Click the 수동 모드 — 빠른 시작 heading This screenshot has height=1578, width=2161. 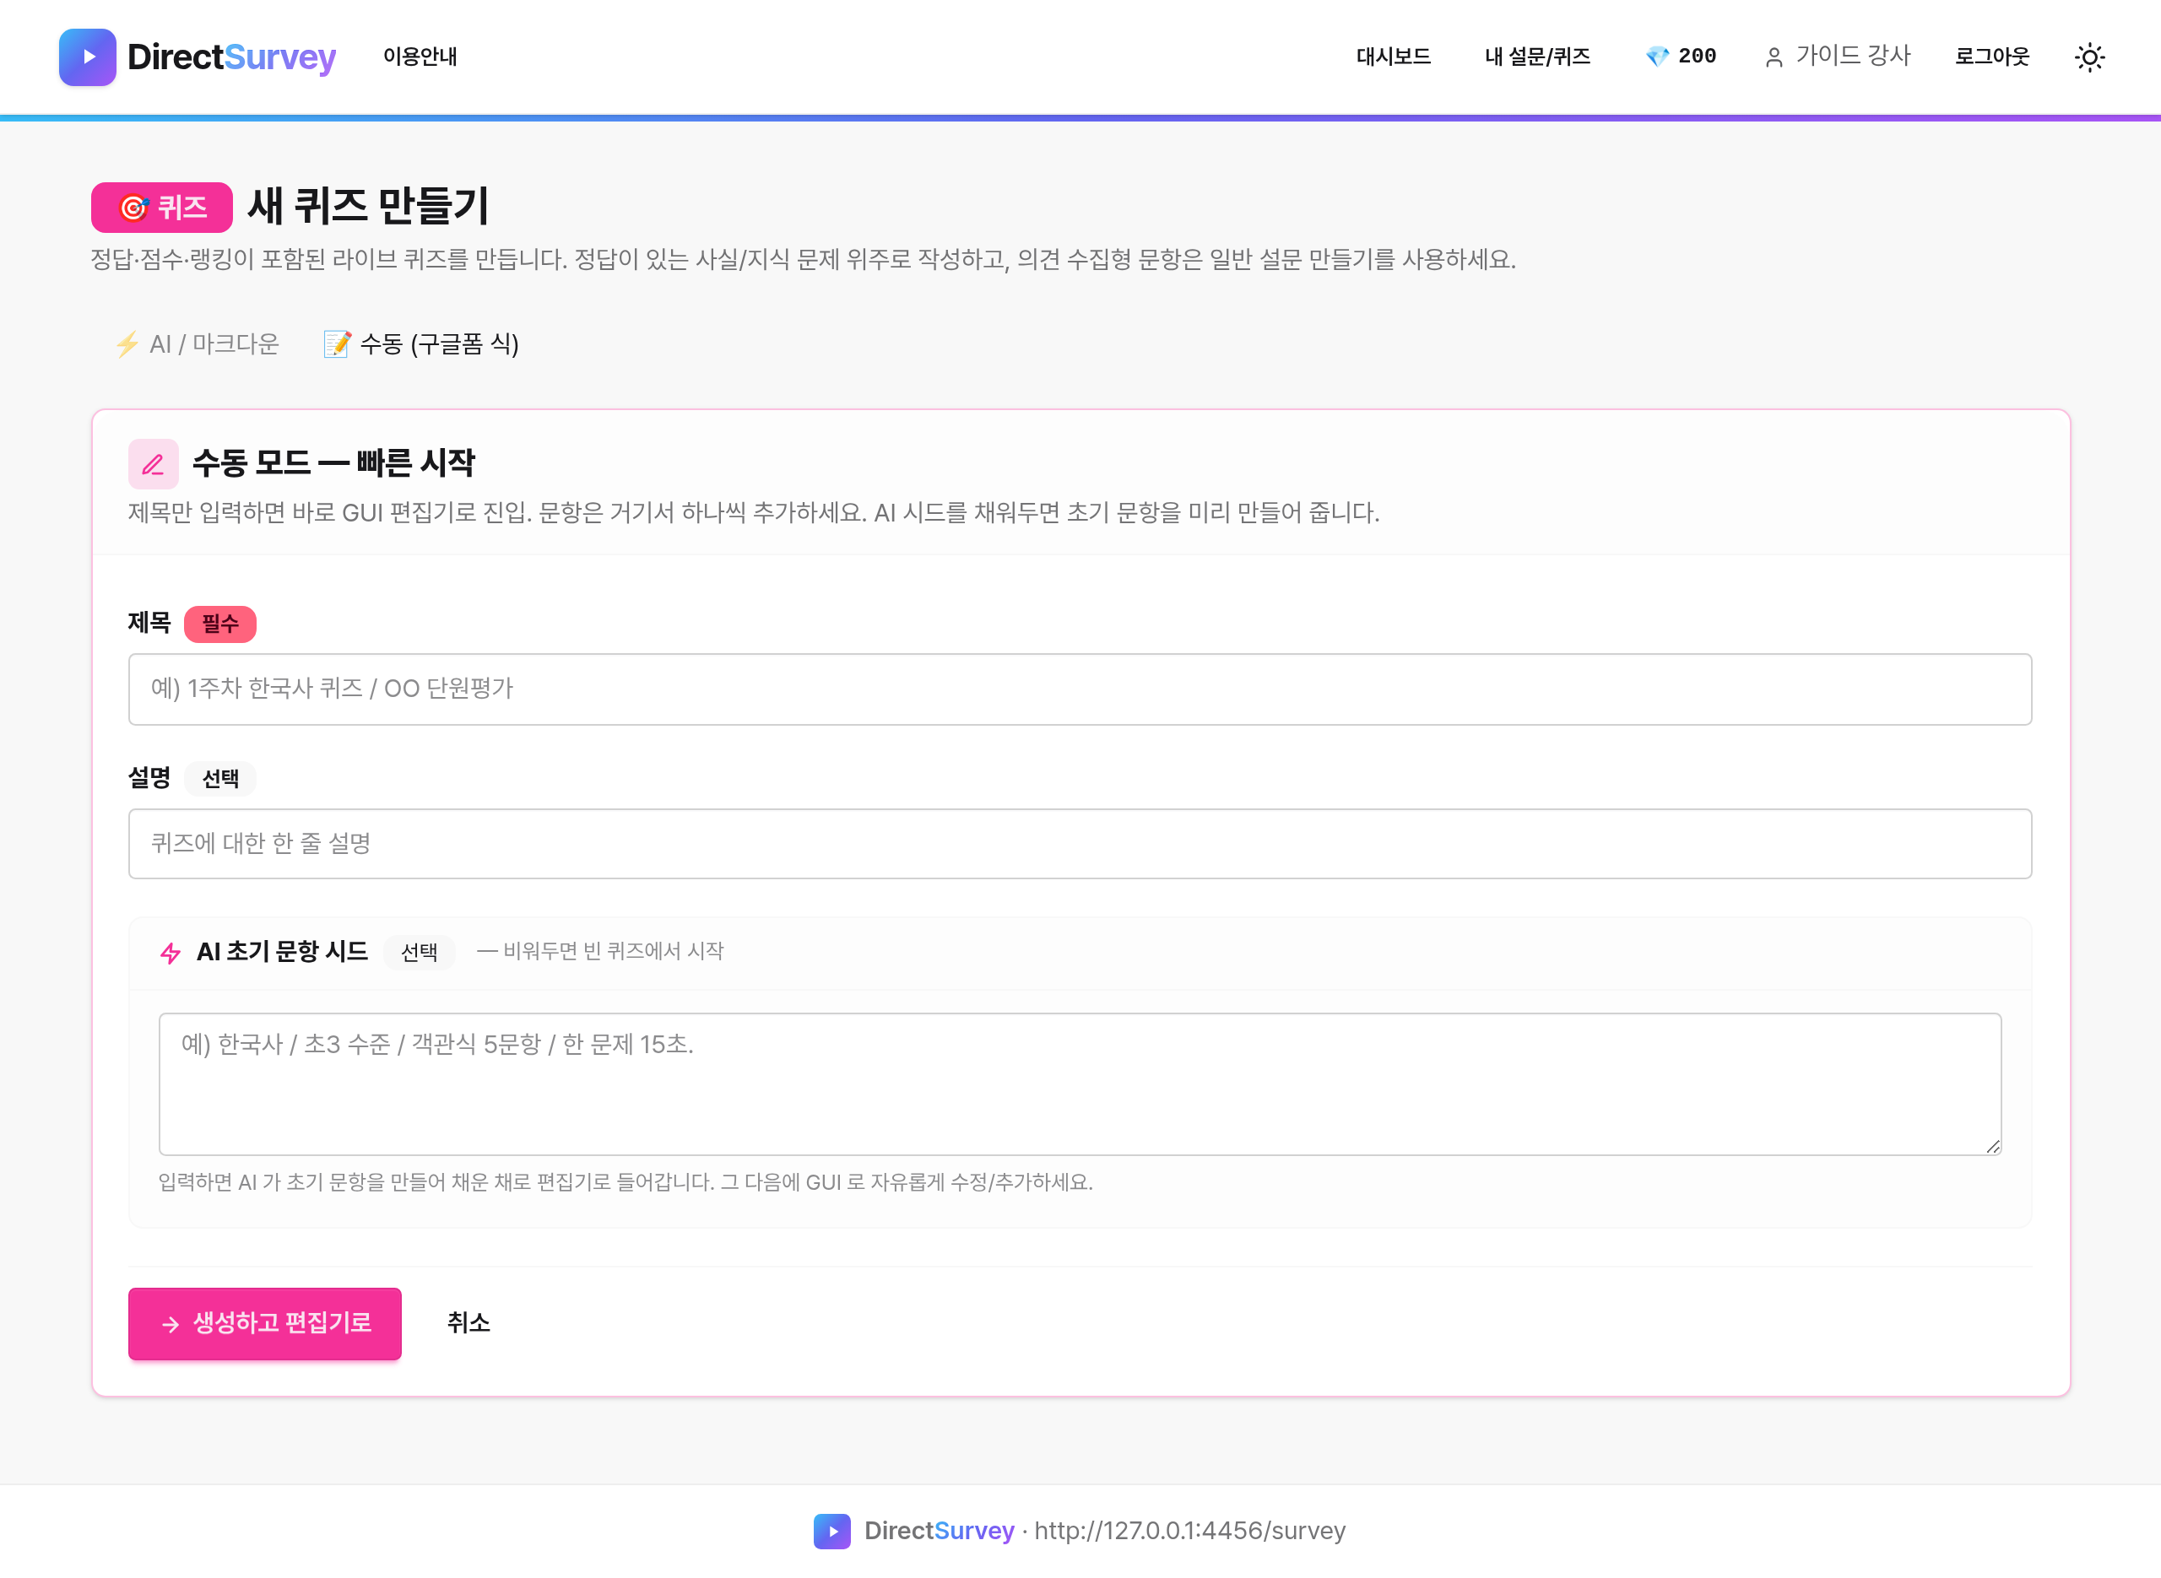tap(333, 463)
